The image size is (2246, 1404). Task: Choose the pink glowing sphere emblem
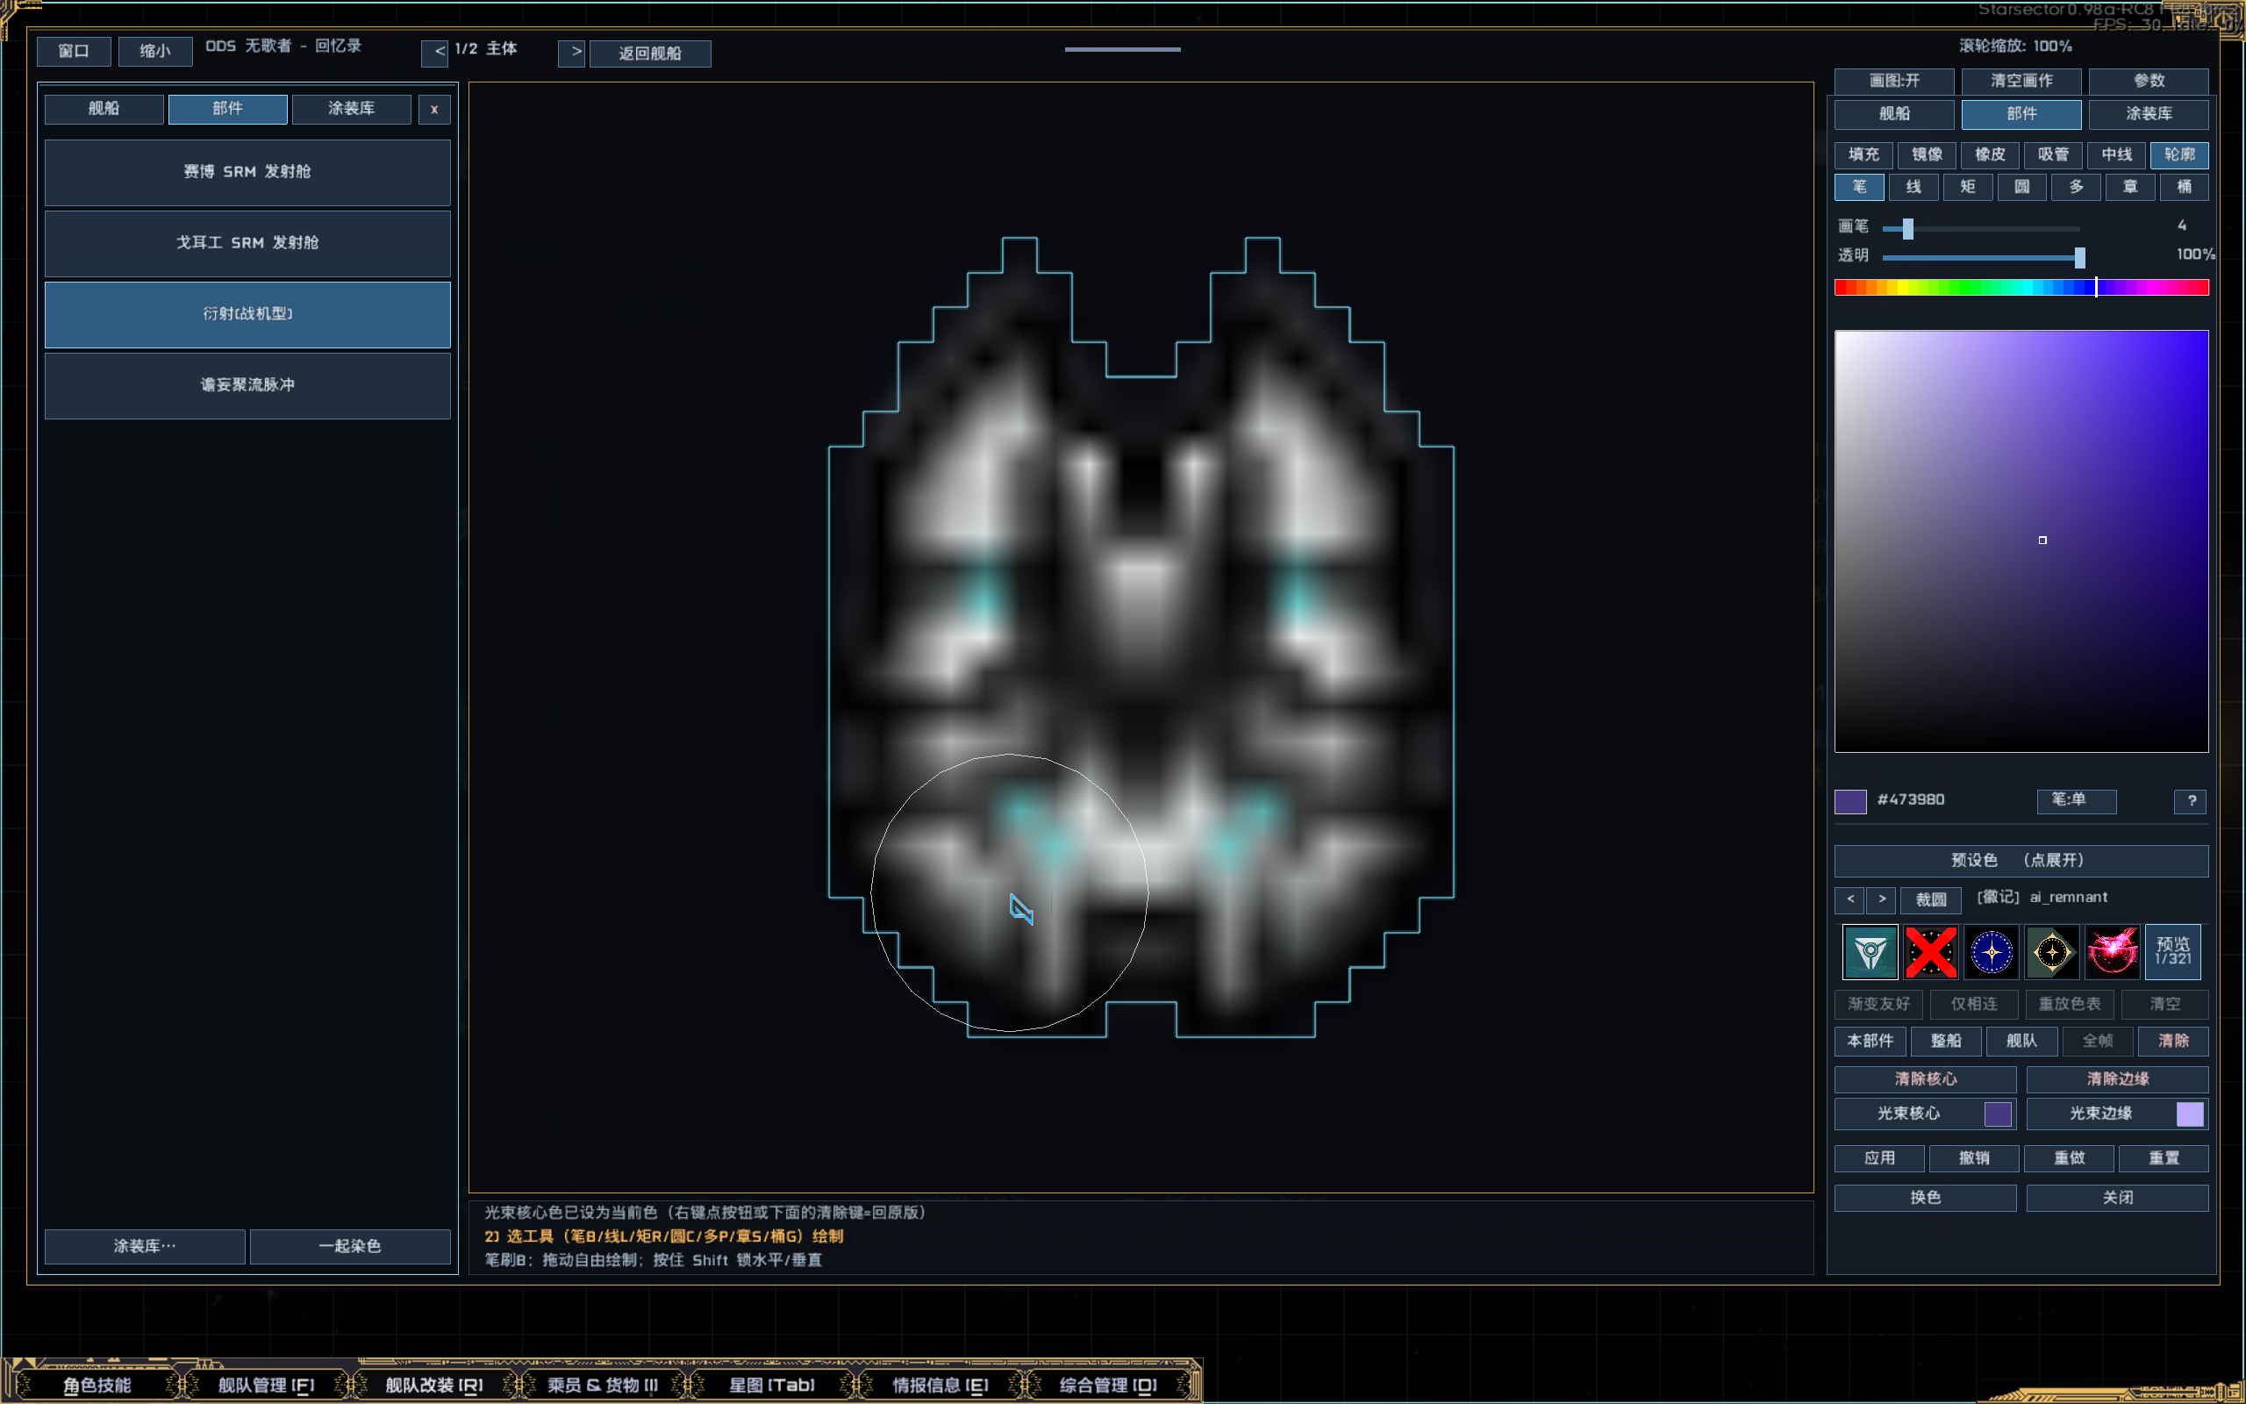click(x=2113, y=952)
